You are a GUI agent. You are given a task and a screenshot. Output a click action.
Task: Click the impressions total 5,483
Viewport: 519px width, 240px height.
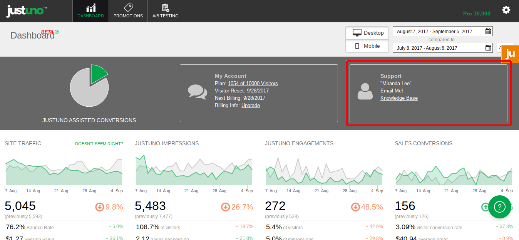tap(150, 206)
